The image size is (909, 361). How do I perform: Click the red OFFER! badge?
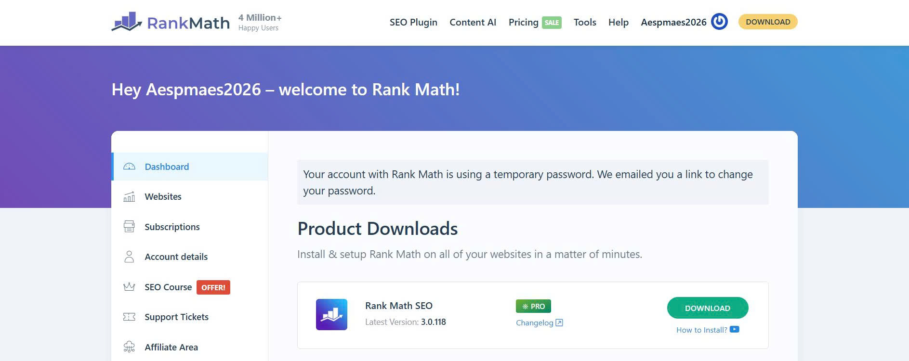click(213, 287)
